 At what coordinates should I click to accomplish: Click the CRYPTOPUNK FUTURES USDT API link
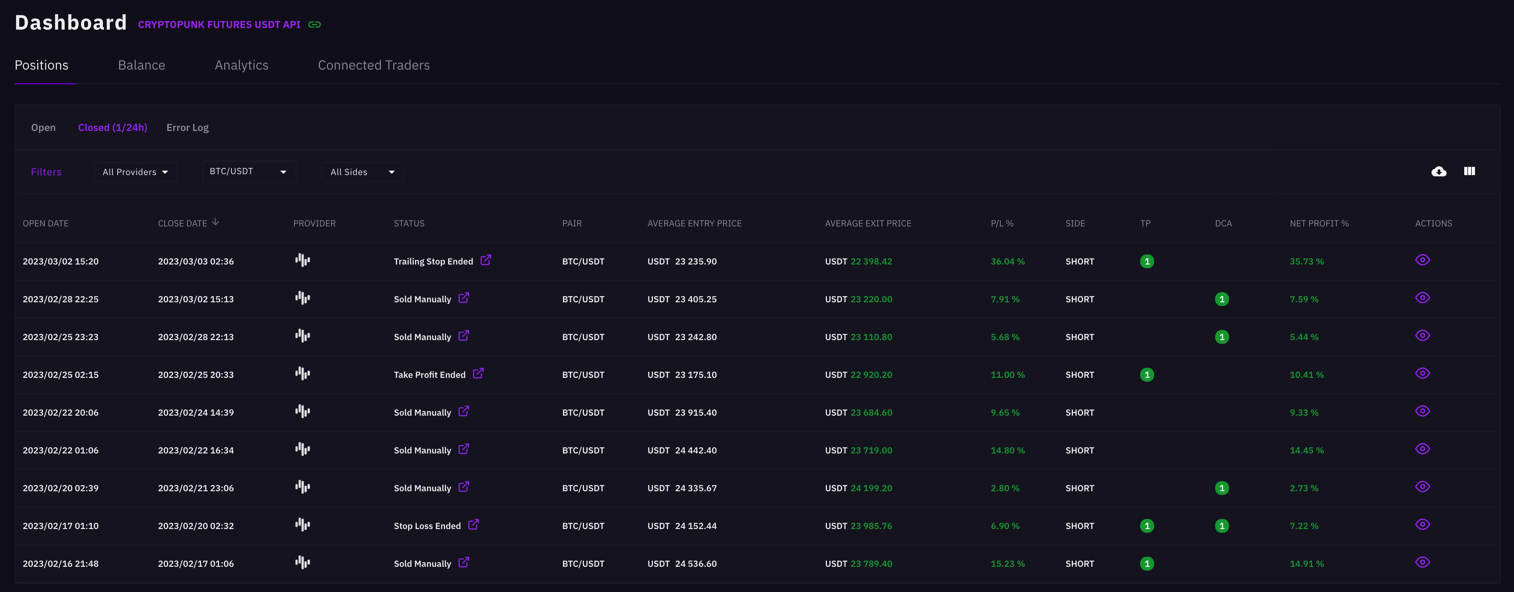point(219,25)
